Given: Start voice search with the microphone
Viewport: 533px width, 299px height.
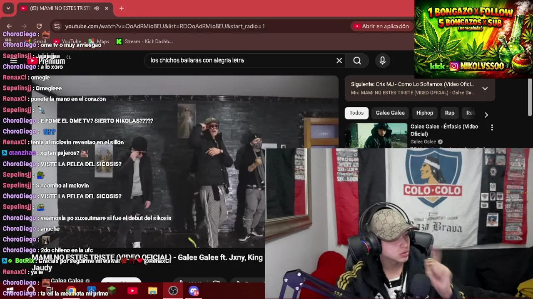Looking at the screenshot, I should (x=383, y=61).
